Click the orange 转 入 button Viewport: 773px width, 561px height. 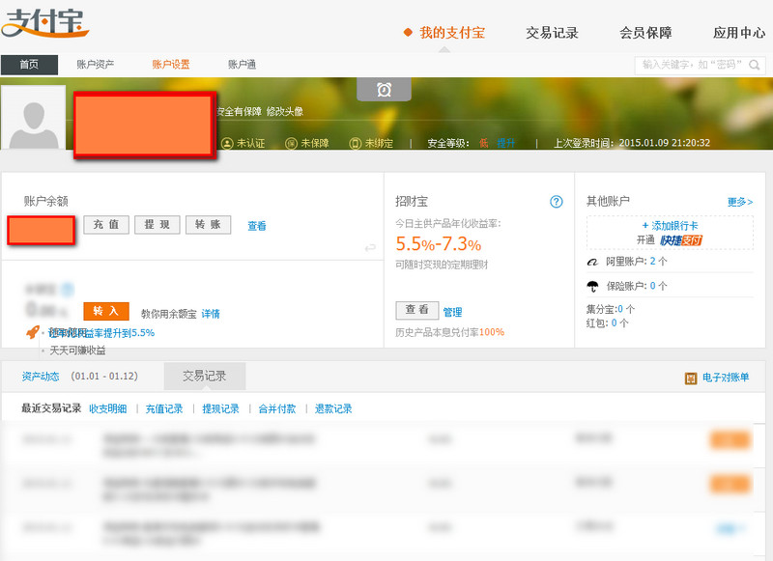pos(105,311)
